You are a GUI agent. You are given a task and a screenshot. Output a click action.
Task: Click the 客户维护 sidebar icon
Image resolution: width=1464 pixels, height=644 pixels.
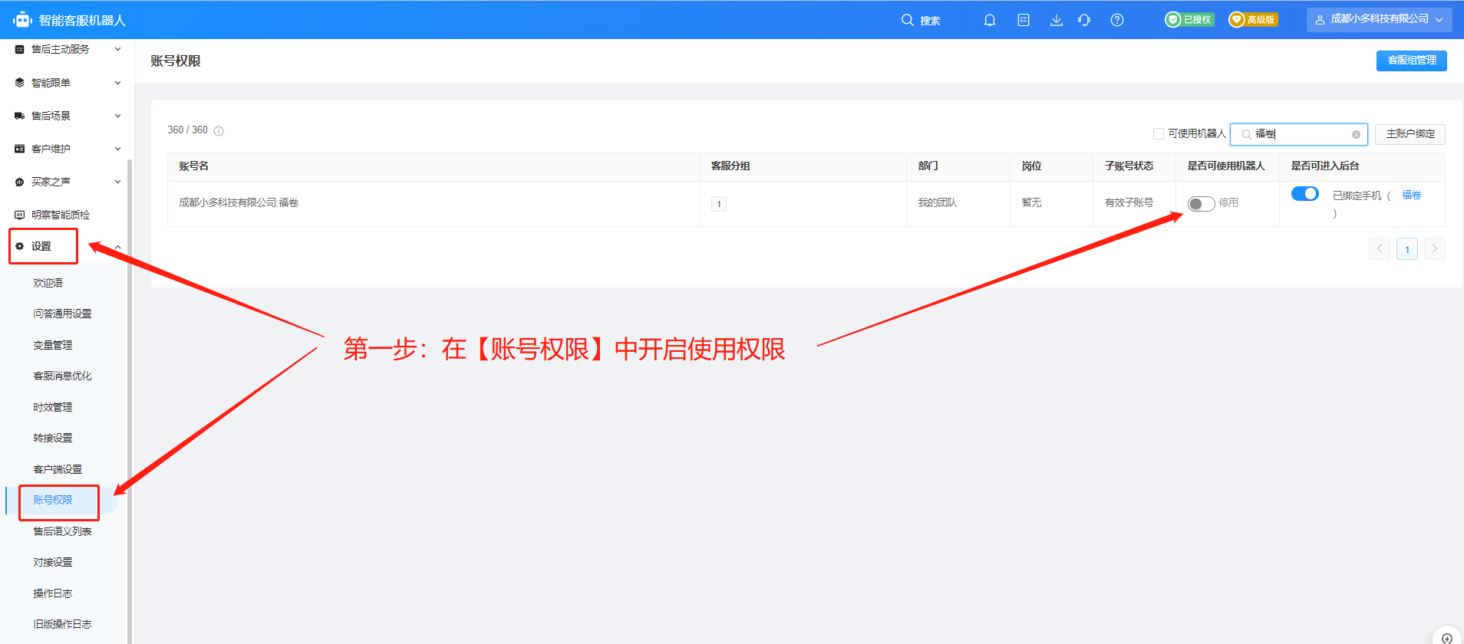(20, 149)
